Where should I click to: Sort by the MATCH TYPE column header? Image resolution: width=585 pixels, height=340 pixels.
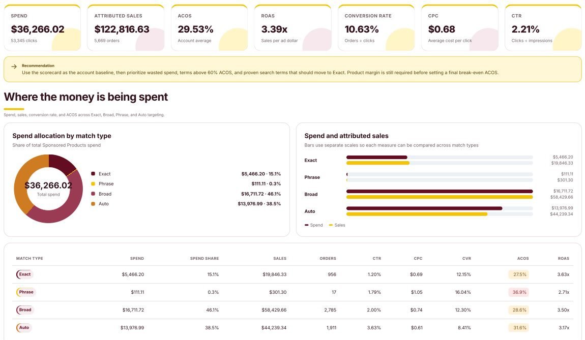(30, 258)
